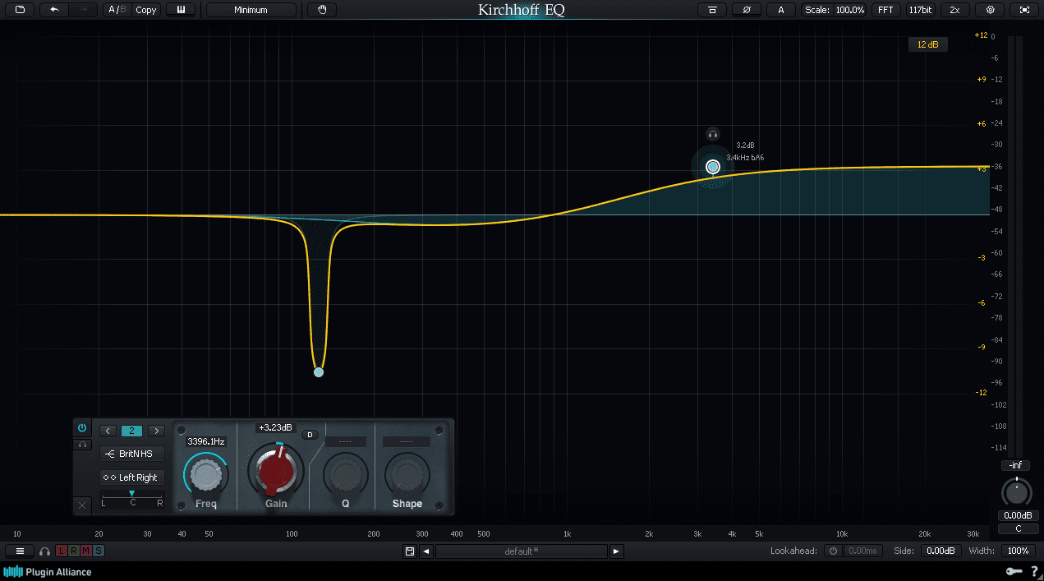The width and height of the screenshot is (1044, 581).
Task: Toggle the M mid monitor button
Action: click(x=86, y=551)
